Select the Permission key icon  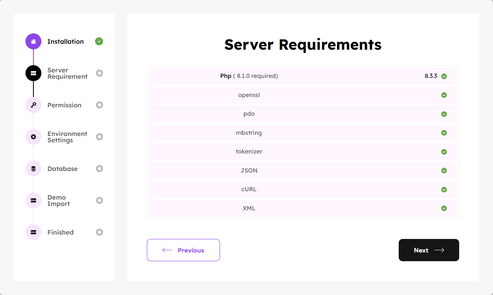pyautogui.click(x=33, y=105)
